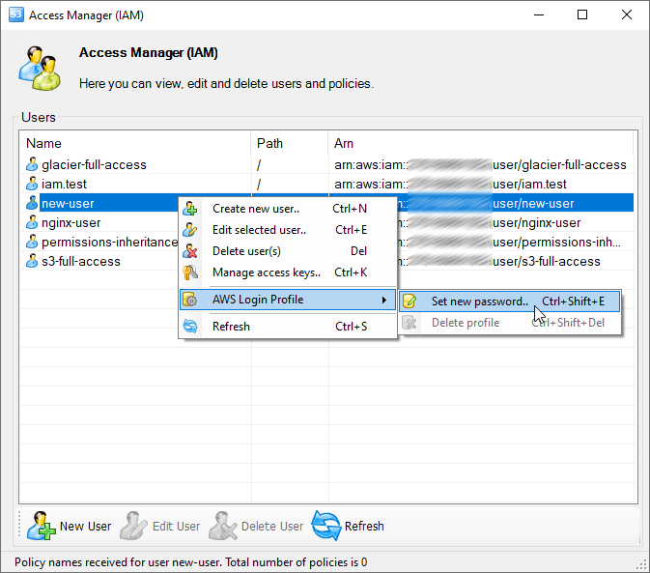Click Arn text user/s3-full-access
The height and width of the screenshot is (573, 650).
coord(547,261)
